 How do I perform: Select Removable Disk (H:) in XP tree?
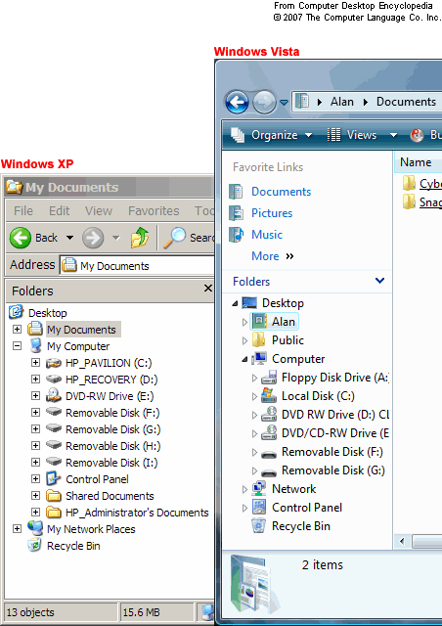click(x=112, y=446)
